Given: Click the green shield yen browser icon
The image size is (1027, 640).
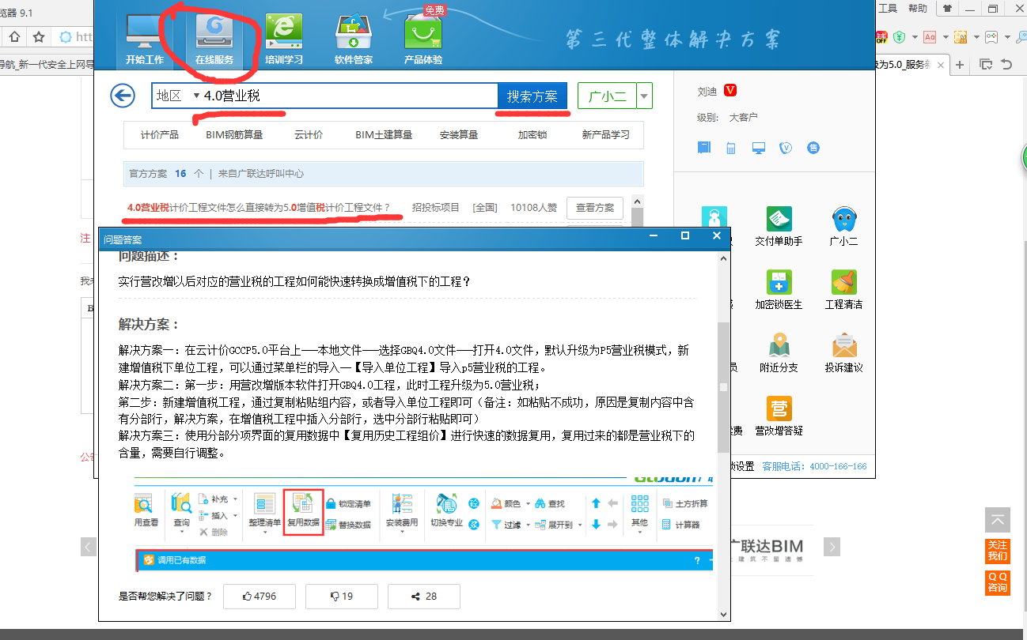Looking at the screenshot, I should coord(900,37).
